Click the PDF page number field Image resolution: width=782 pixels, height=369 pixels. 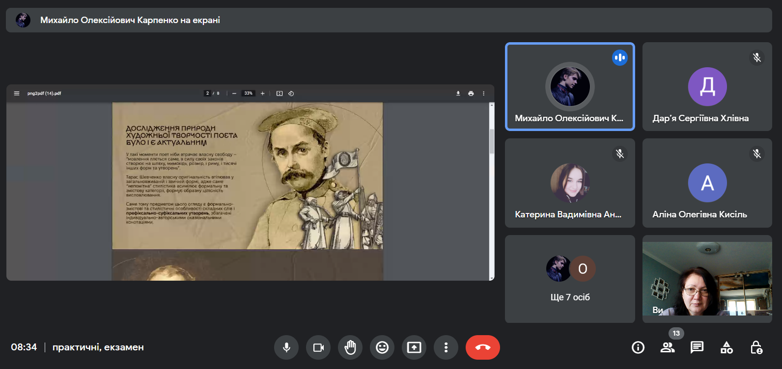(208, 93)
